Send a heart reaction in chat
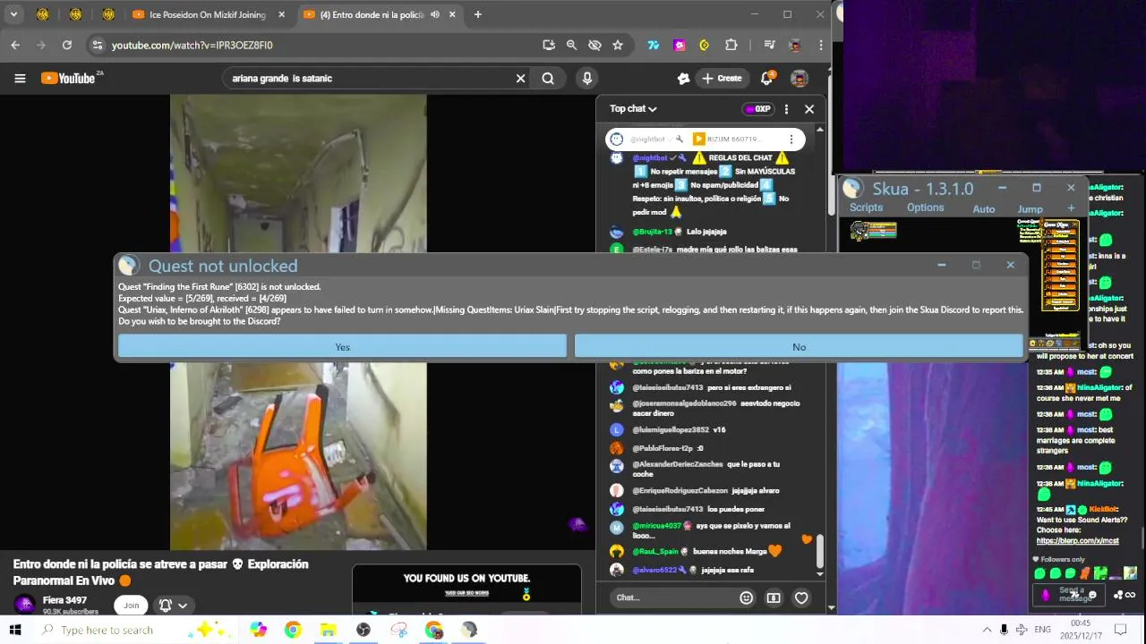This screenshot has width=1146, height=644. [x=801, y=597]
